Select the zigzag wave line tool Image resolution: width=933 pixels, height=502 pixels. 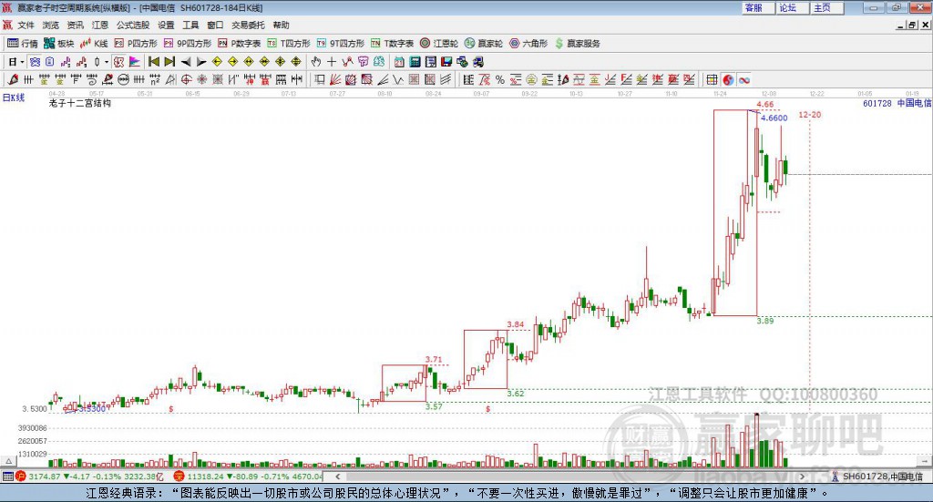(398, 79)
